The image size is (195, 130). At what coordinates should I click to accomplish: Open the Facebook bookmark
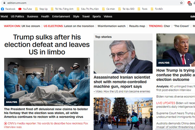click(8, 9)
